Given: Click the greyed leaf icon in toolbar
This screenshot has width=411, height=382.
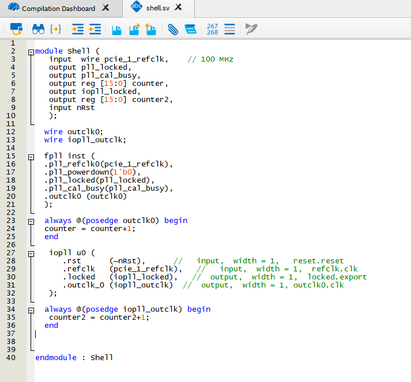Looking at the screenshot, I should (x=251, y=28).
